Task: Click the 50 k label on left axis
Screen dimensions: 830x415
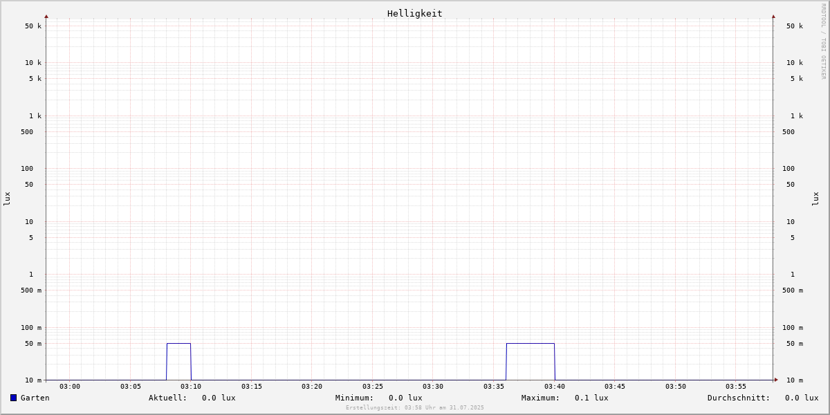Action: pos(33,26)
